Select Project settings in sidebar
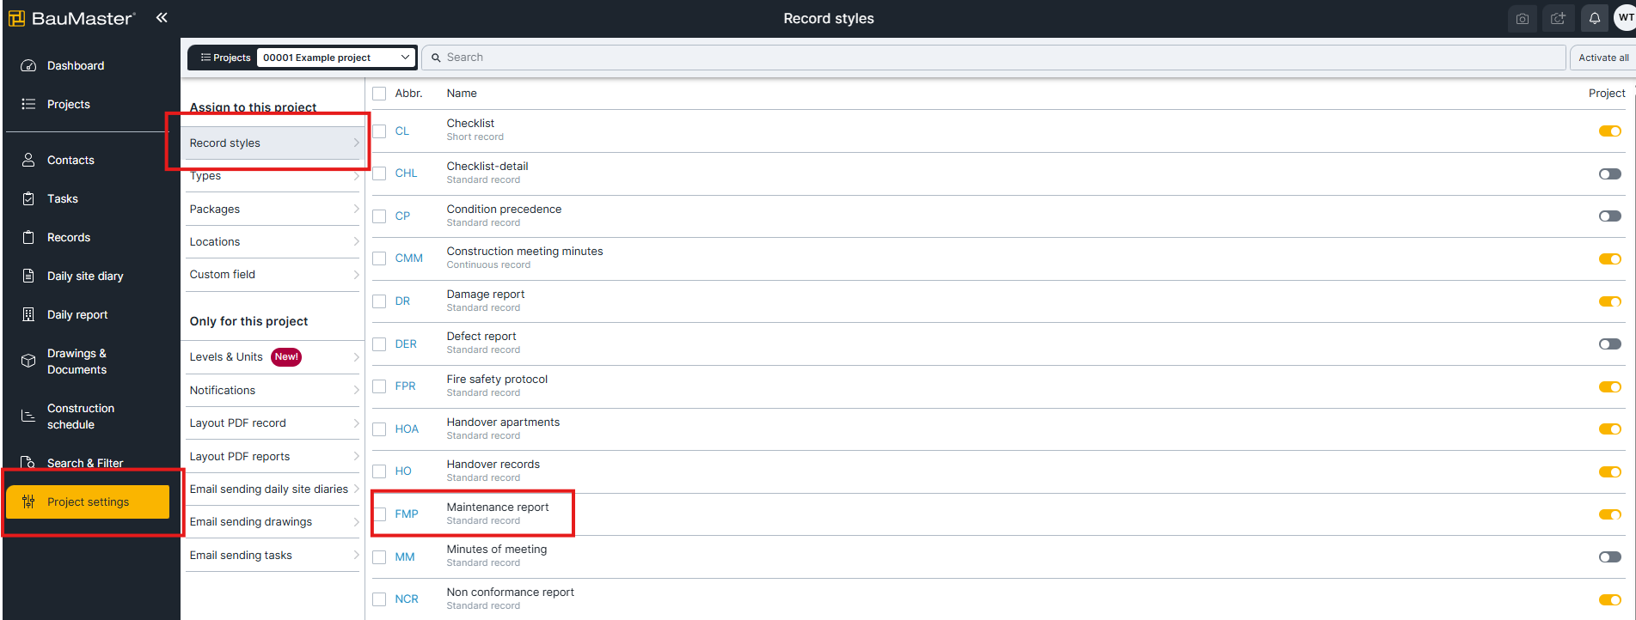The width and height of the screenshot is (1636, 620). (x=88, y=501)
